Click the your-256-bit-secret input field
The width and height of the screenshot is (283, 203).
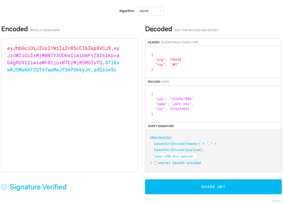(x=176, y=156)
